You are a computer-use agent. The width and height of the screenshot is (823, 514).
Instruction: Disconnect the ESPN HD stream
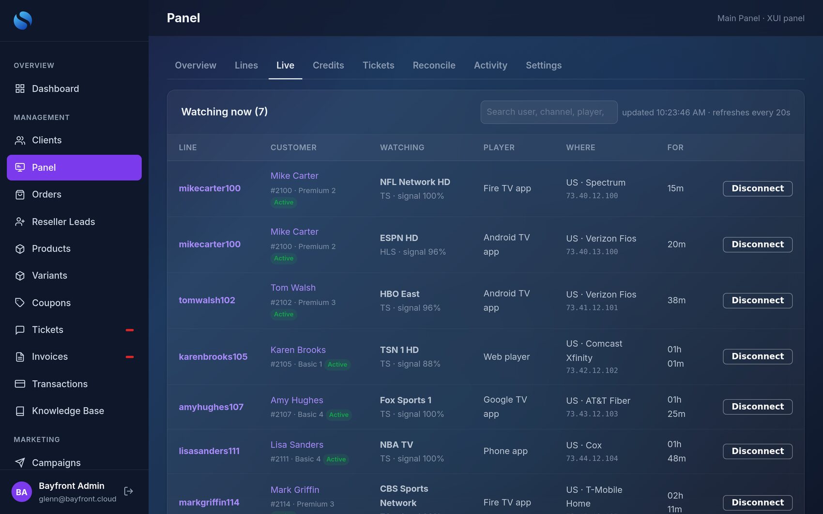[758, 245]
